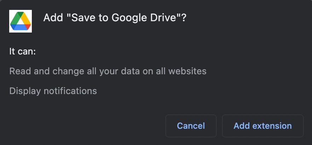312x145 pixels.
Task: Decline installation using the Cancel button
Action: click(191, 126)
